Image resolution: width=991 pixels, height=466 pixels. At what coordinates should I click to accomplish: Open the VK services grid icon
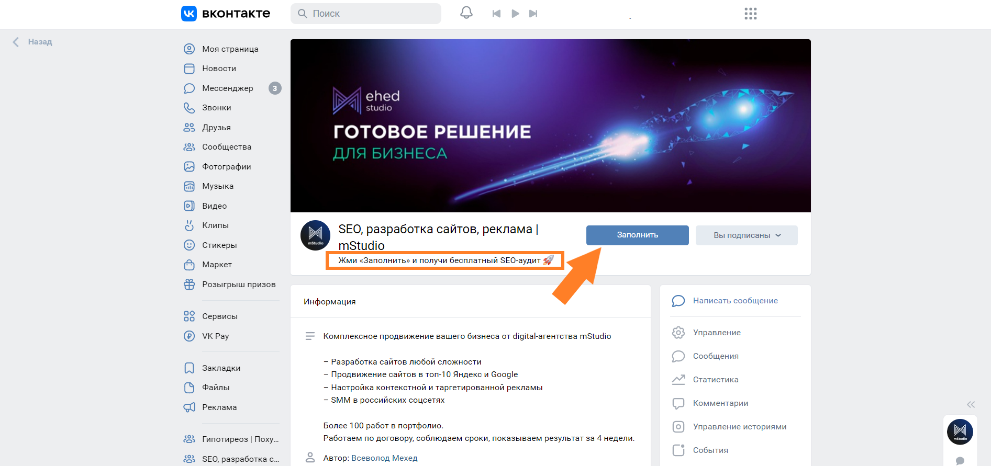[x=751, y=14]
